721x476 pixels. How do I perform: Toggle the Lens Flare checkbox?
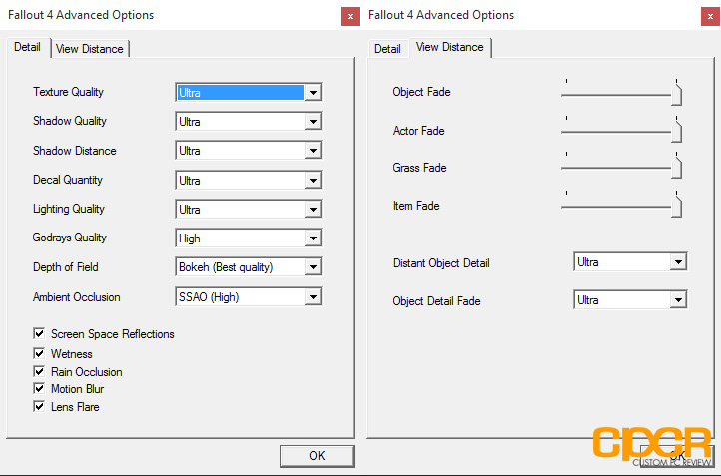(39, 406)
